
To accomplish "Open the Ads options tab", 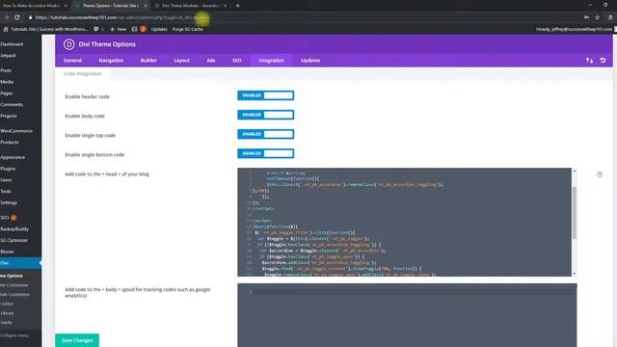I will pos(211,61).
